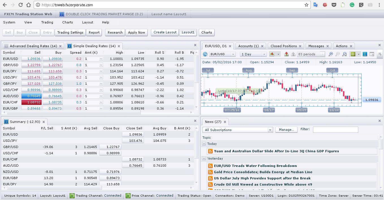384x200 pixels.
Task: Open the chart toolbar overflow menu icon
Action: (x=380, y=54)
